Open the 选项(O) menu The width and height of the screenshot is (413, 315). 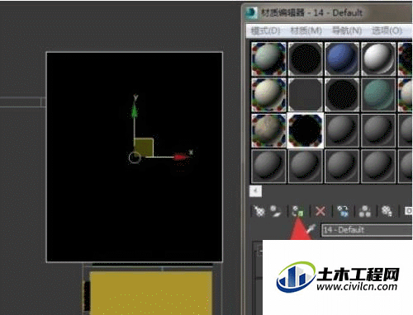point(387,31)
